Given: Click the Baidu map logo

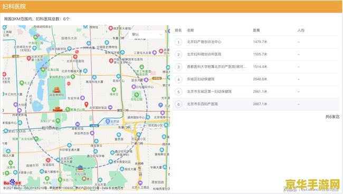Looking at the screenshot, I should (x=12, y=182).
